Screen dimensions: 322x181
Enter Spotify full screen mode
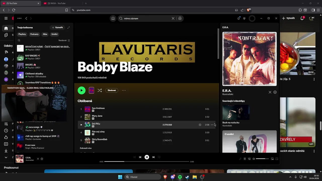(277, 159)
